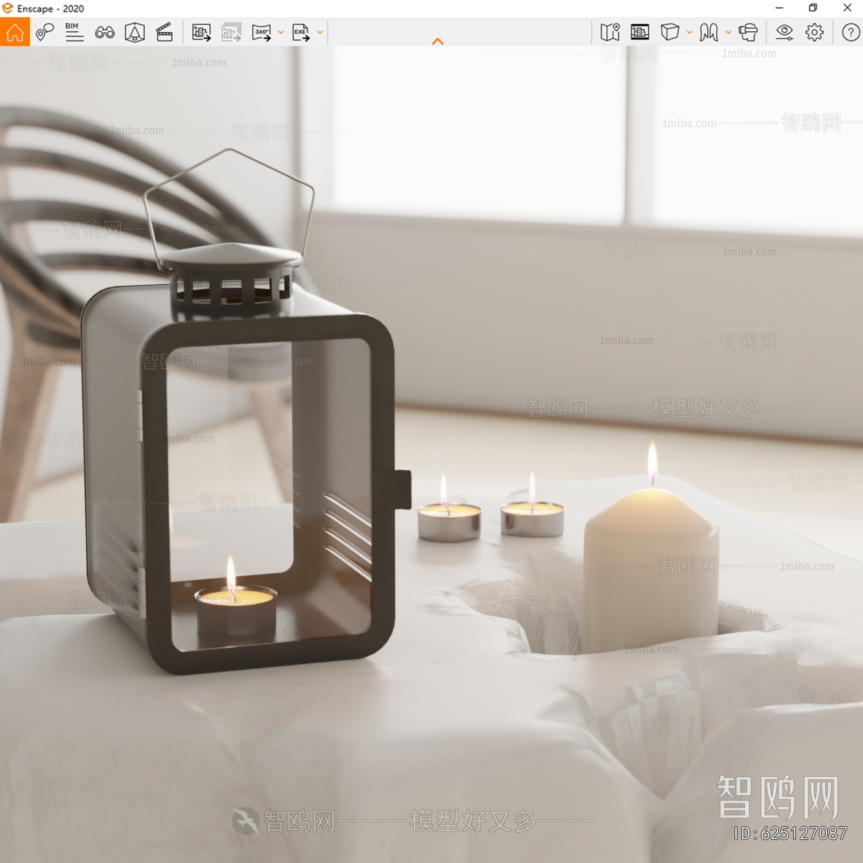Viewport: 863px width, 863px height.
Task: Select the orange Home navigation tool
Action: tap(15, 32)
